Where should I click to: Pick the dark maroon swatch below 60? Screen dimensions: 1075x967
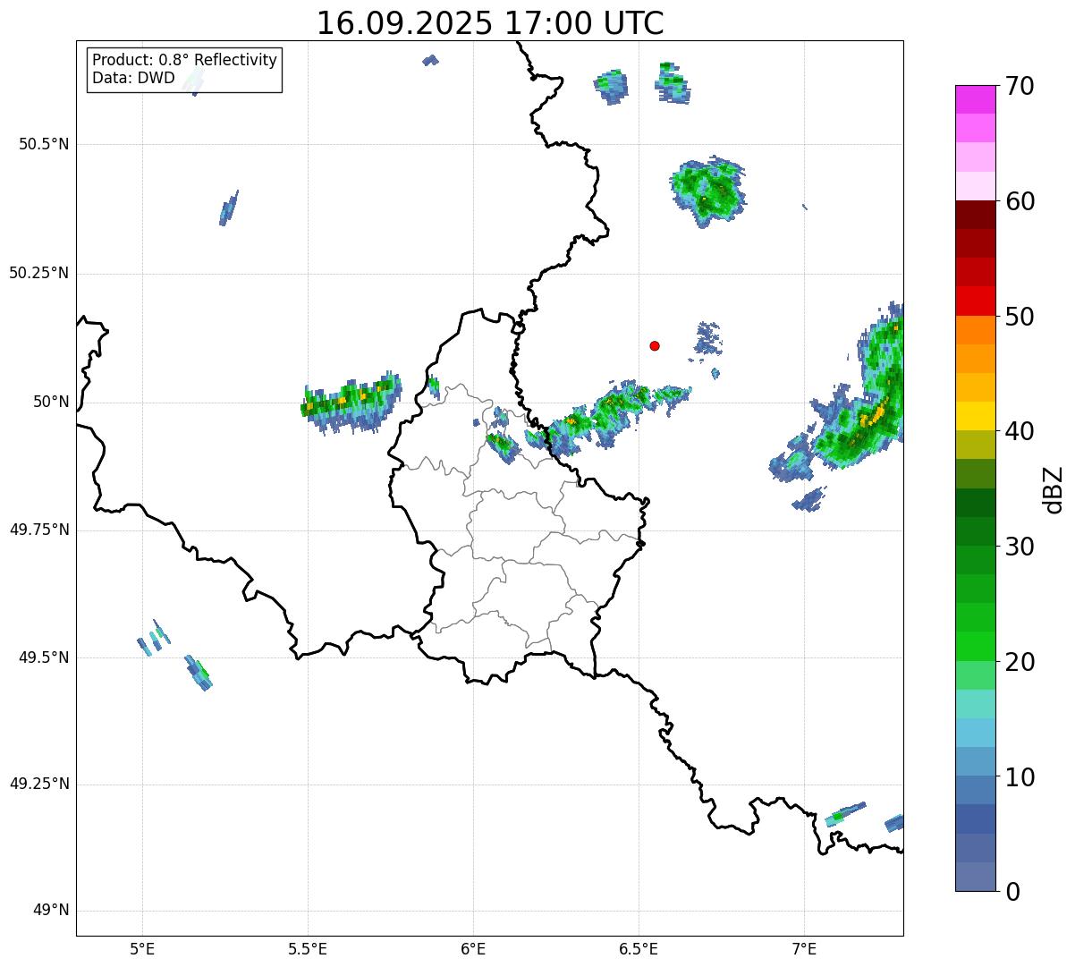[975, 215]
